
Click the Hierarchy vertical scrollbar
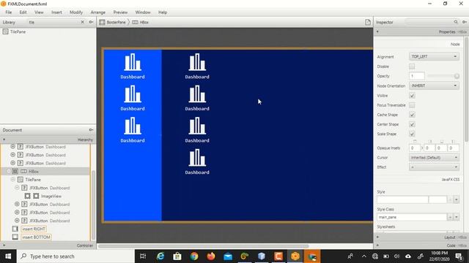(x=93, y=205)
